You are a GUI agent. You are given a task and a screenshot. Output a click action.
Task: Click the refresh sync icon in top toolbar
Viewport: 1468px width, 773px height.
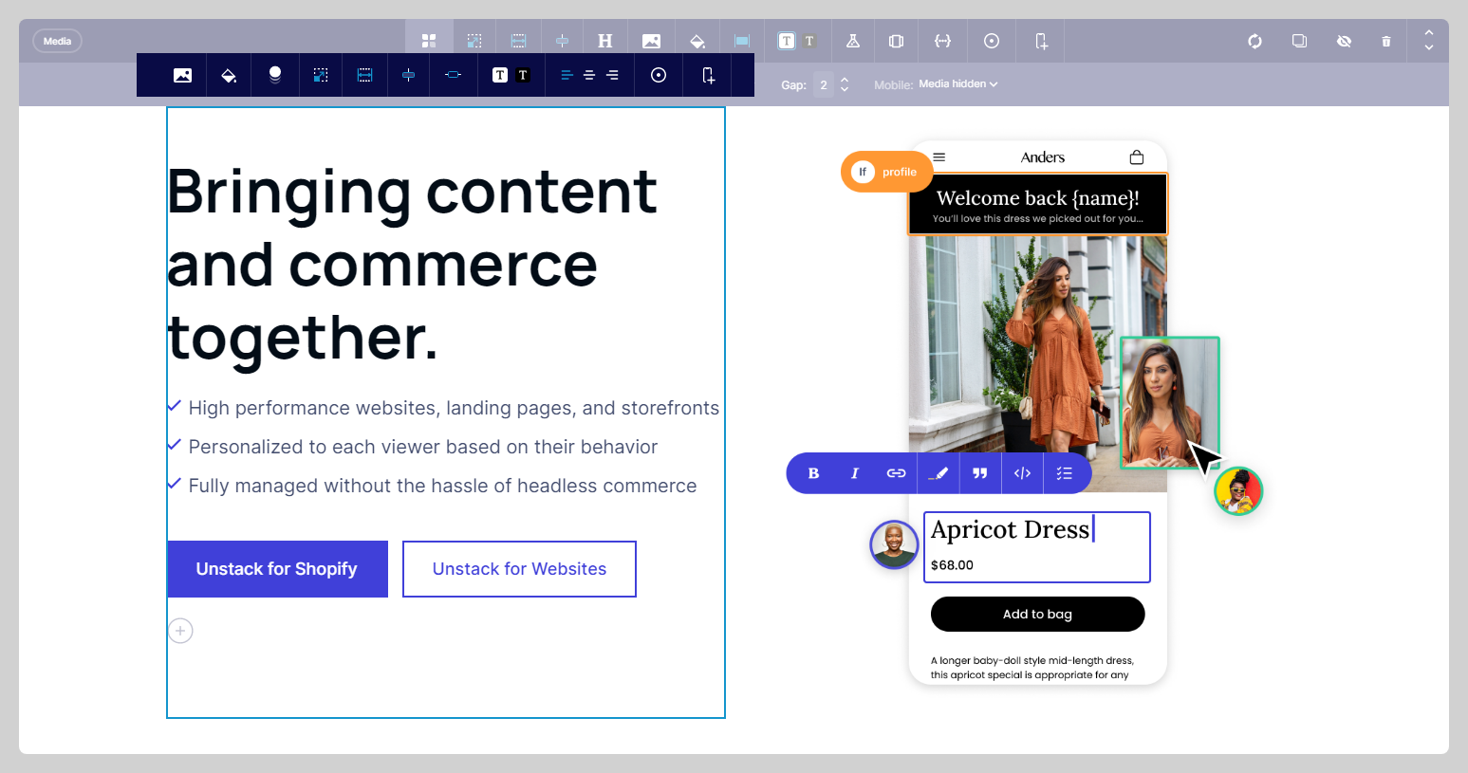point(1254,41)
